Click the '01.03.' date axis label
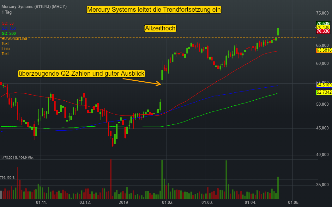The image size is (332, 207). click(207, 202)
